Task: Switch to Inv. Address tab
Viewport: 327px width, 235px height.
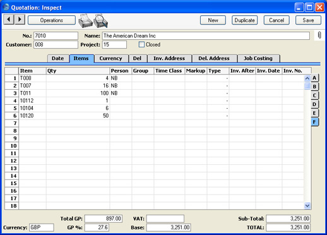Action: coord(169,58)
